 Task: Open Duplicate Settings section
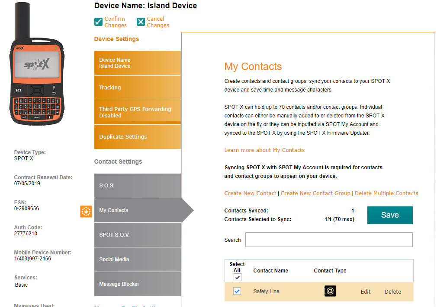point(137,137)
